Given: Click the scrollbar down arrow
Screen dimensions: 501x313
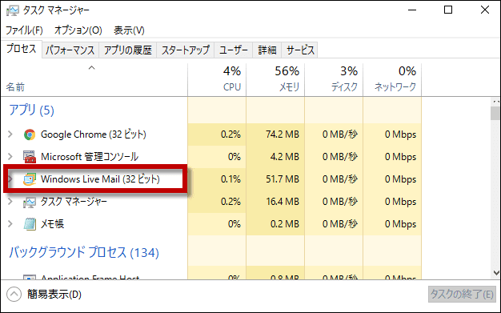Looking at the screenshot, I should point(496,273).
